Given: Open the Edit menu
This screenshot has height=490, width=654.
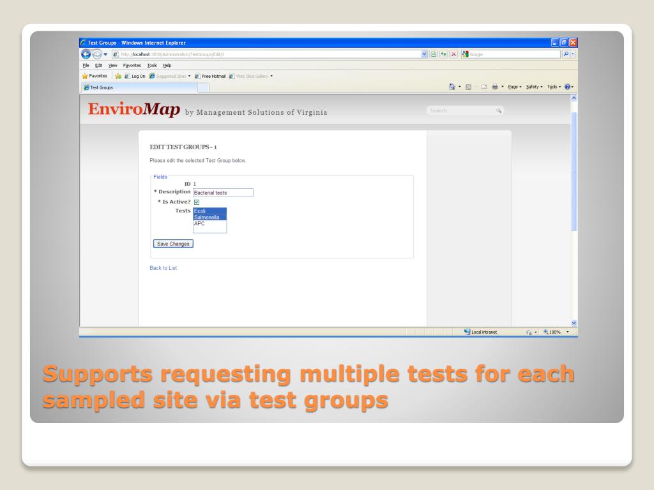Looking at the screenshot, I should pyautogui.click(x=98, y=66).
